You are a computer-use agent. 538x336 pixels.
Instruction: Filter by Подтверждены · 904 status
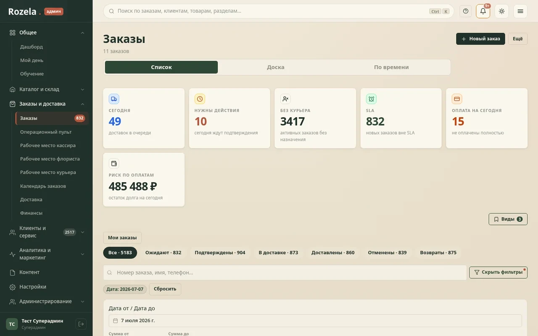pyautogui.click(x=220, y=253)
